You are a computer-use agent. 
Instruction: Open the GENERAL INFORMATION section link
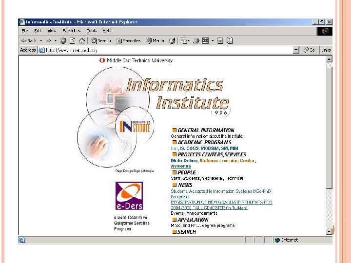point(206,130)
